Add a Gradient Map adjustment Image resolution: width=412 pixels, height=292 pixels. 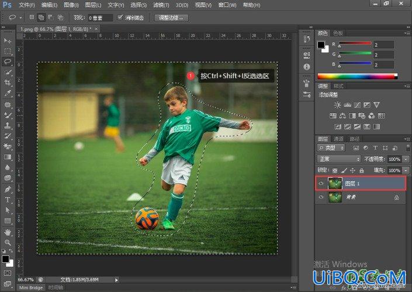pyautogui.click(x=376, y=127)
